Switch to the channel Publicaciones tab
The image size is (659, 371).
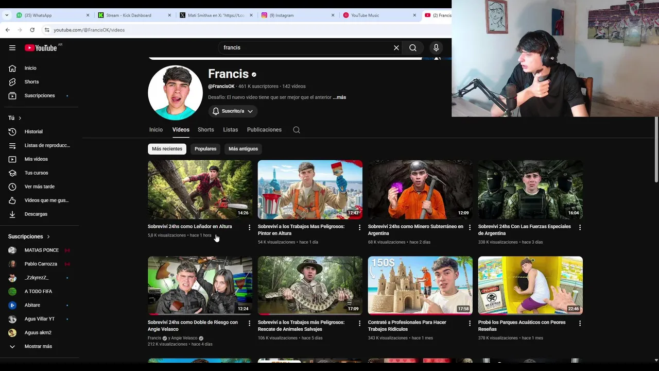point(264,130)
